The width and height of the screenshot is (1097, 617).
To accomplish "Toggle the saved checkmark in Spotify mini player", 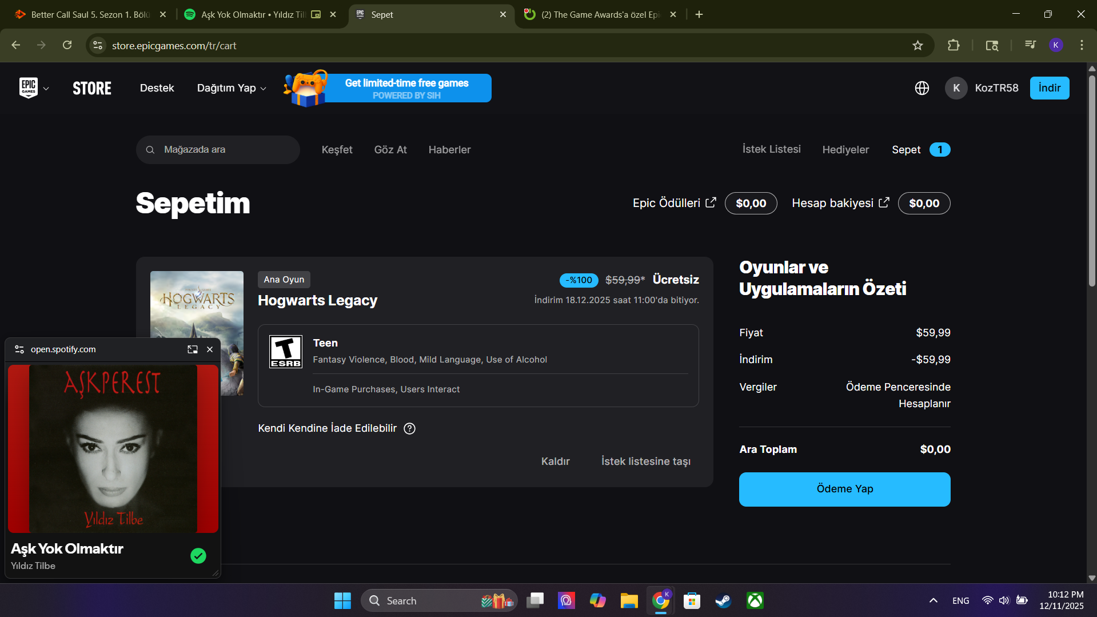I will click(198, 556).
